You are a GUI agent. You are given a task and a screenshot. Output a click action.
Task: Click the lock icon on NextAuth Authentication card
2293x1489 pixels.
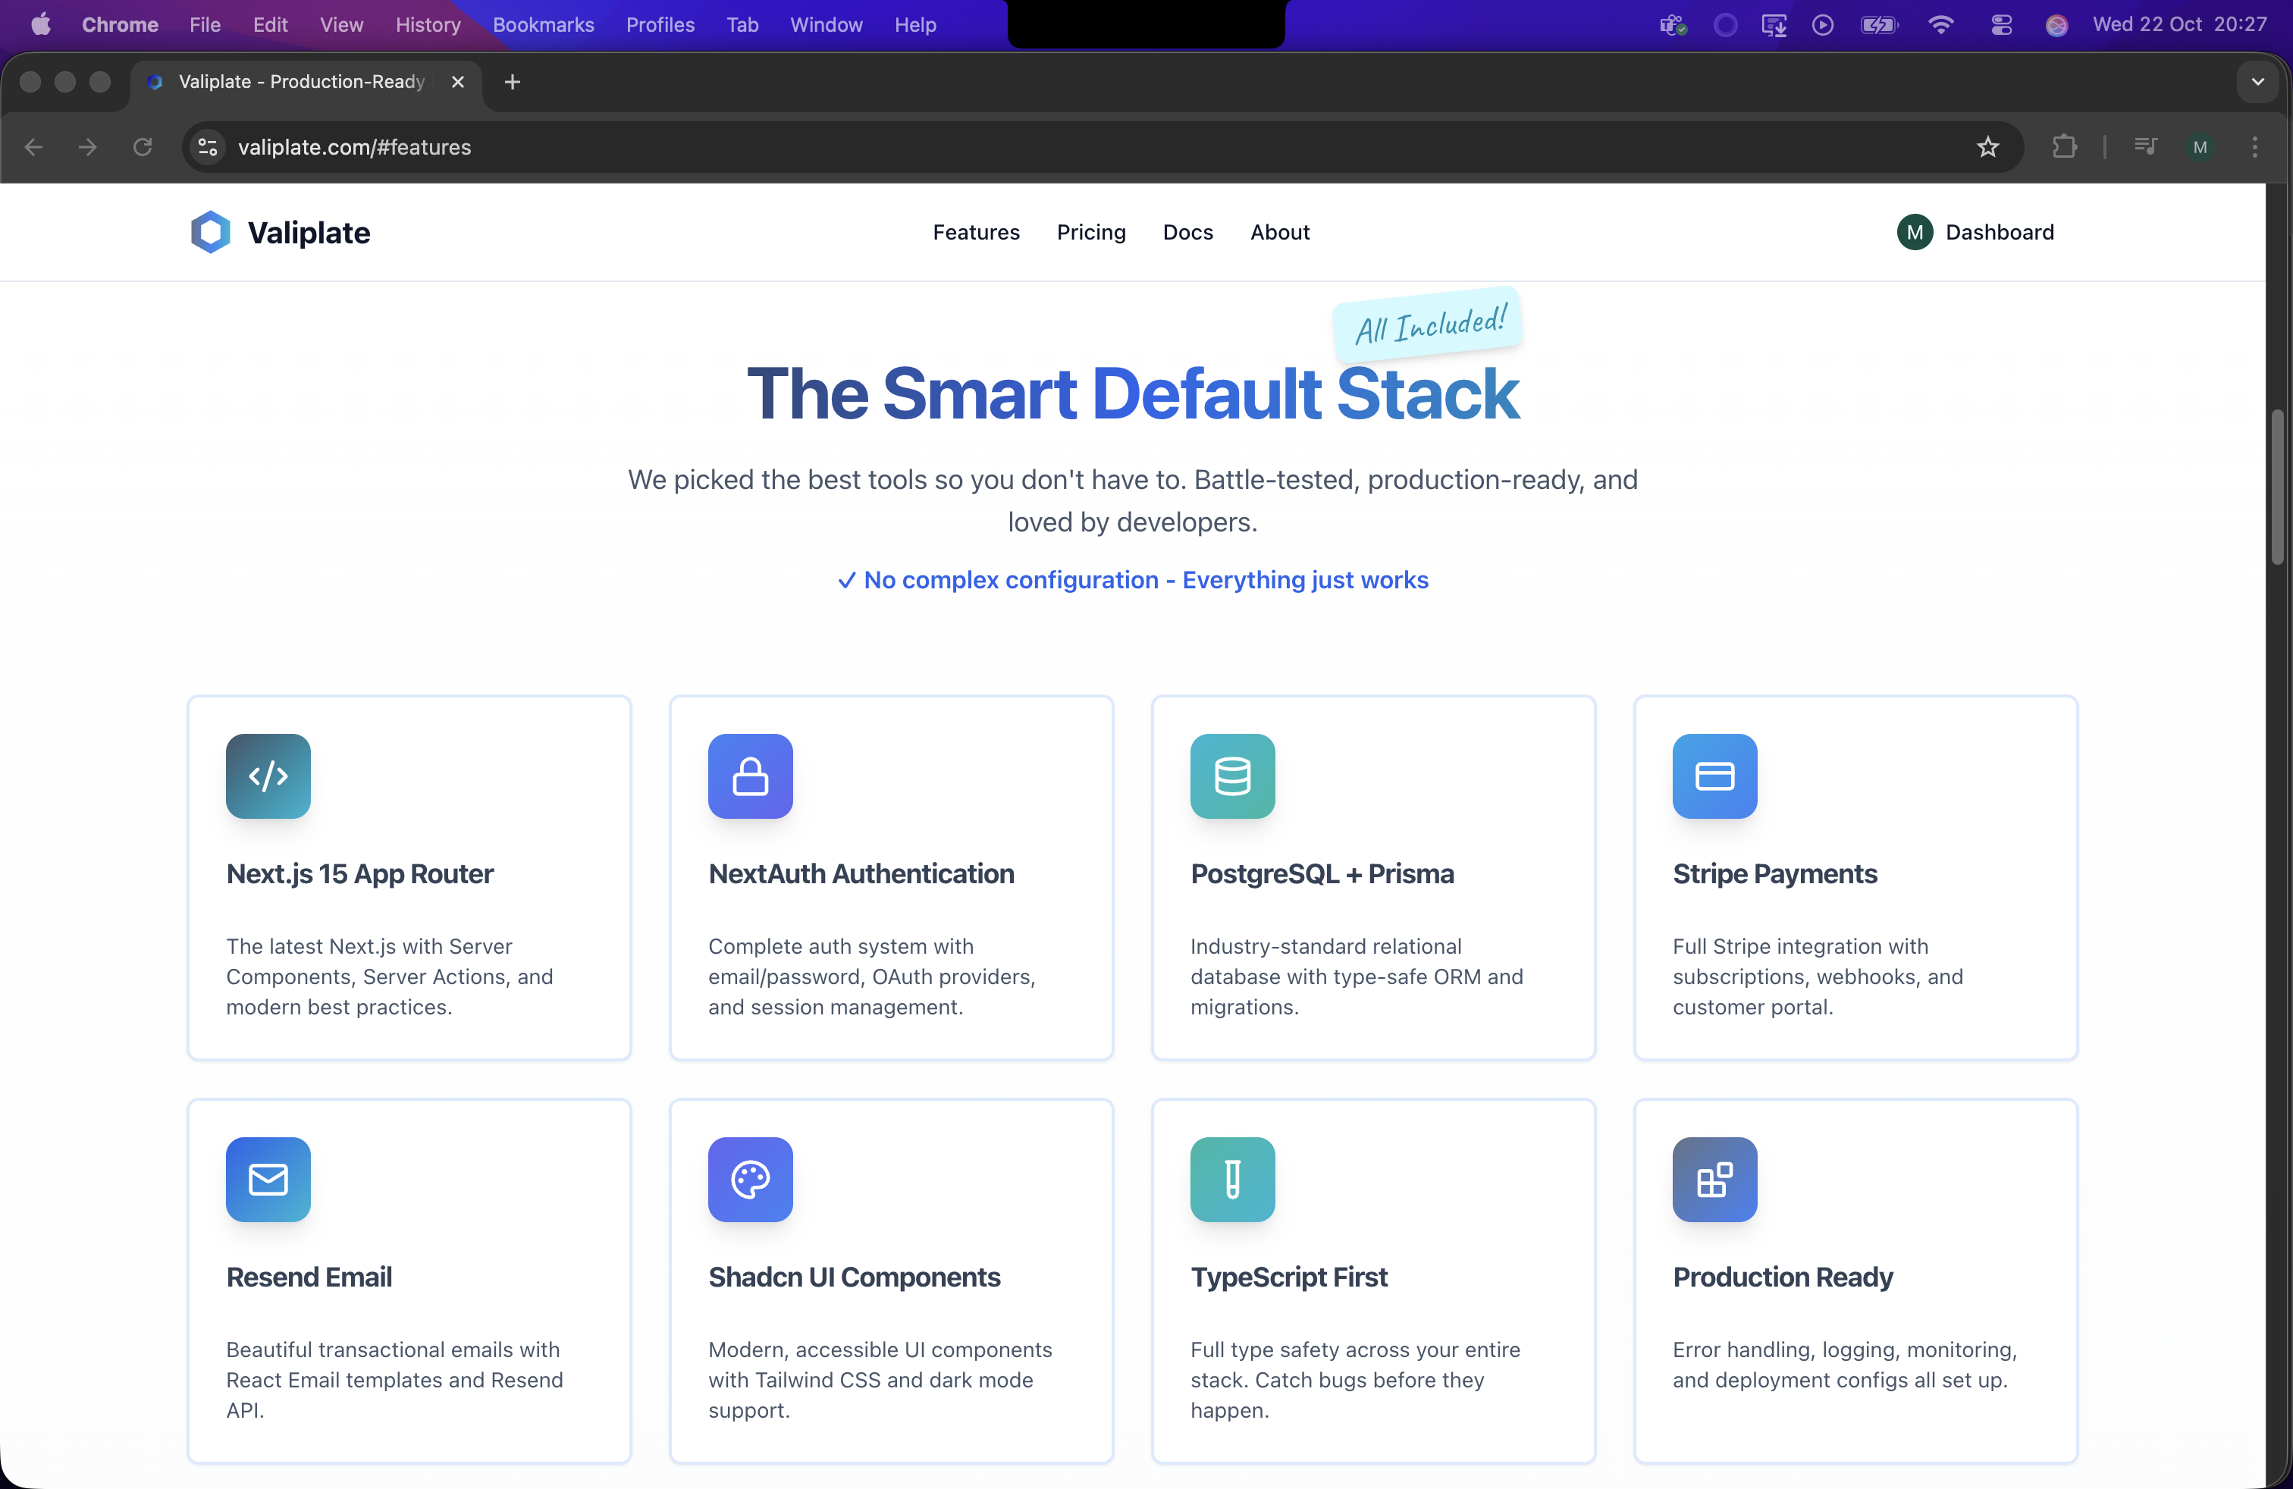pyautogui.click(x=750, y=776)
